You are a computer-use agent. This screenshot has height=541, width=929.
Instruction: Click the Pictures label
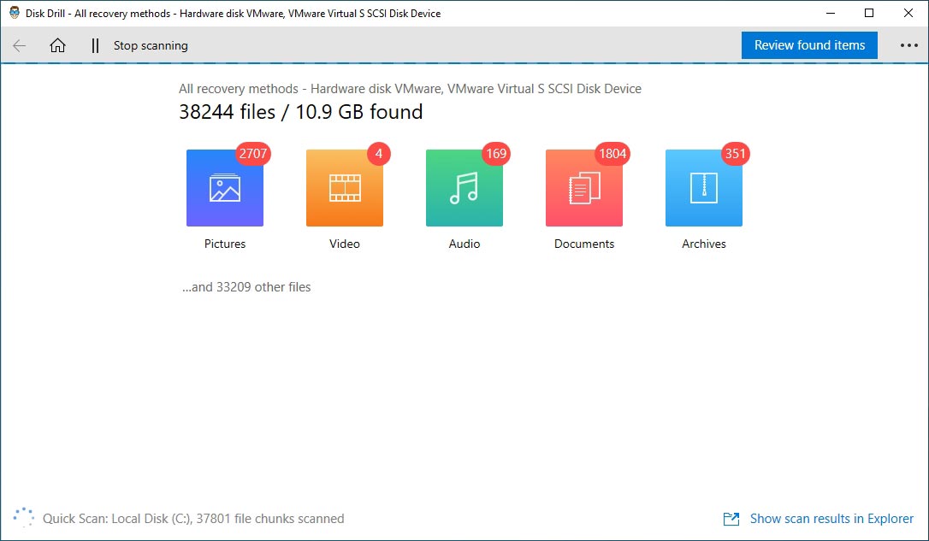[224, 244]
